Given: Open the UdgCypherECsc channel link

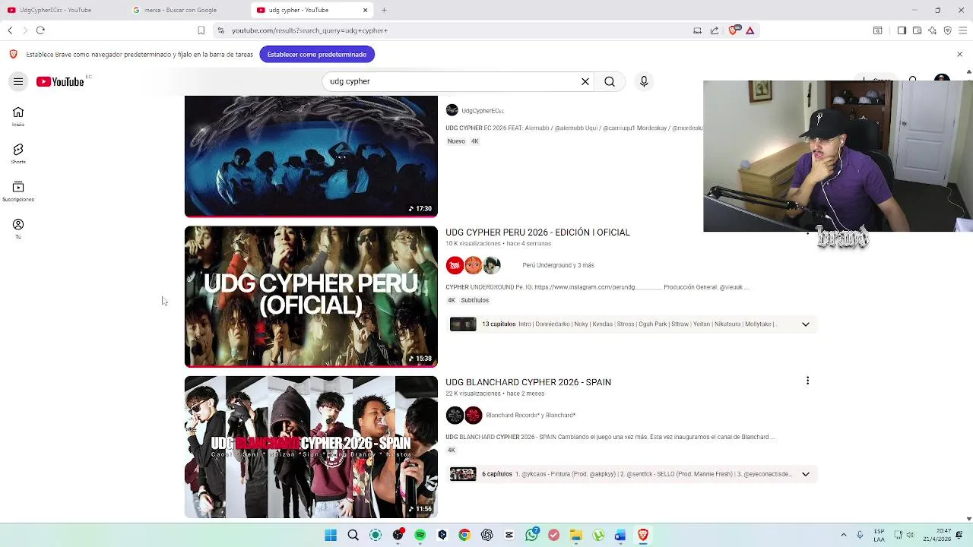Looking at the screenshot, I should click(483, 111).
